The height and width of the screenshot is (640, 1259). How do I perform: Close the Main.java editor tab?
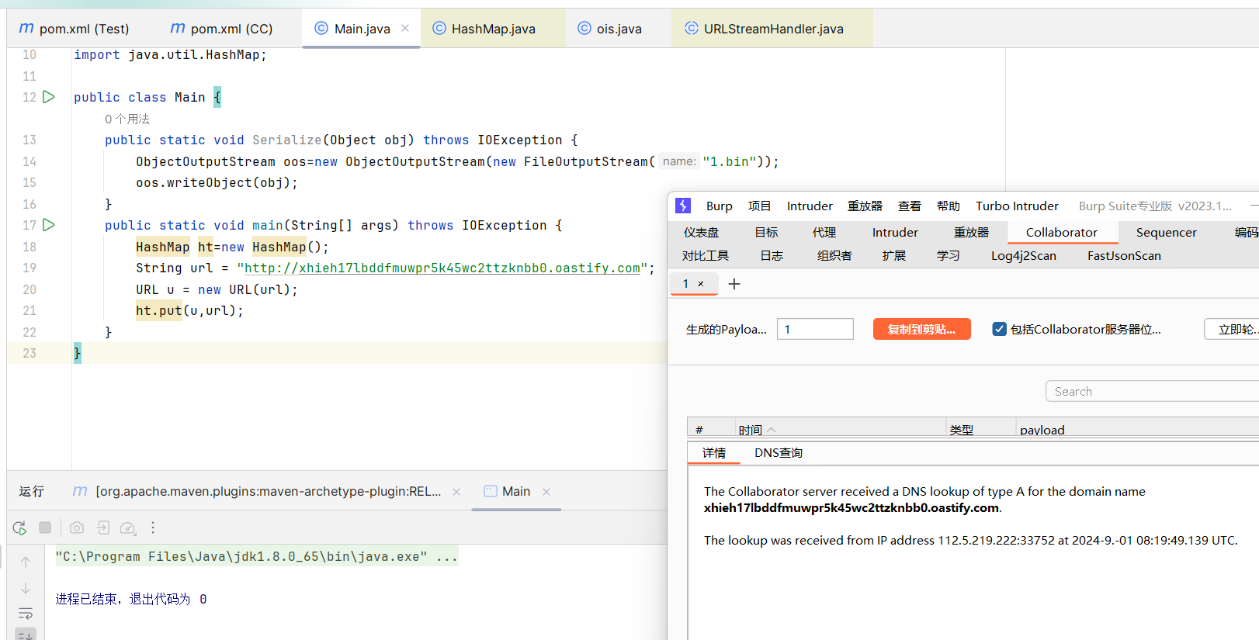[x=405, y=28]
